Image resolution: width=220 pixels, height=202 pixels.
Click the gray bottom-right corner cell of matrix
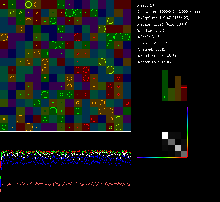(x=184, y=154)
